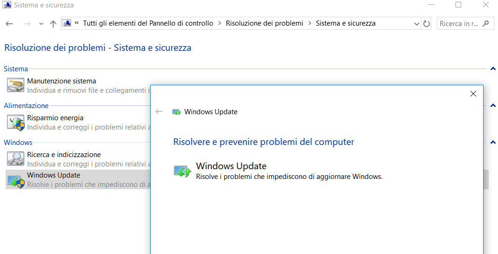Click the large Windows Update troubleshooter icon
Image resolution: width=498 pixels, height=254 pixels.
click(x=182, y=171)
